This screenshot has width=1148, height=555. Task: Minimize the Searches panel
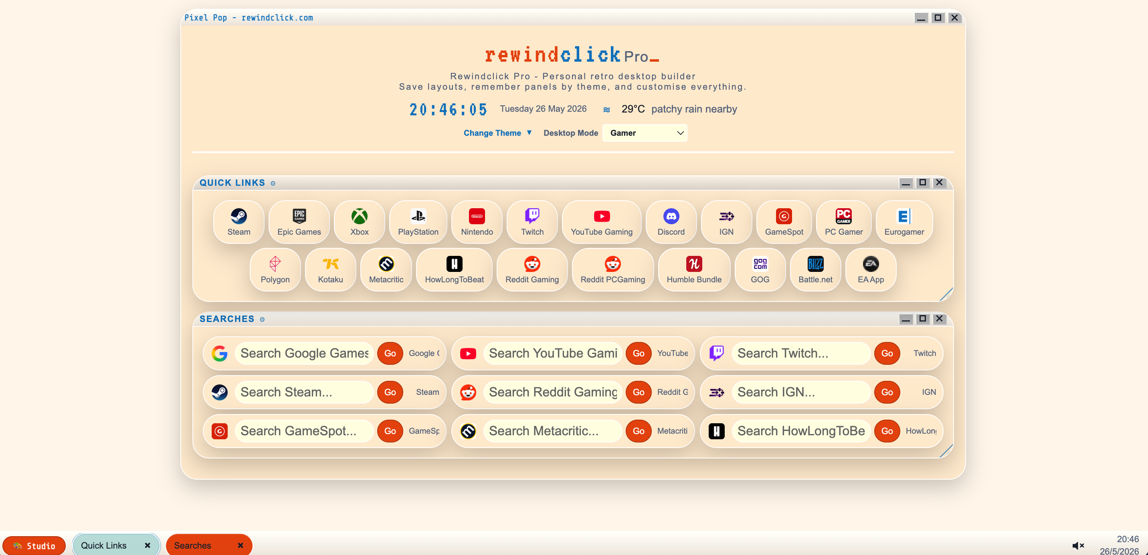pos(905,319)
